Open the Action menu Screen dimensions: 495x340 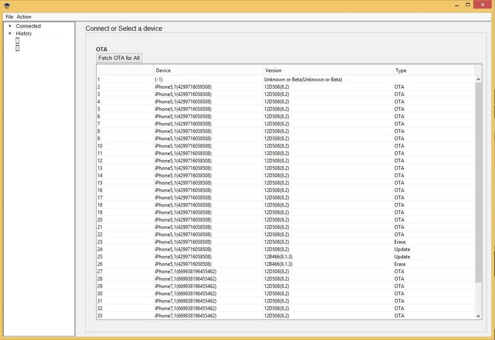coord(24,17)
